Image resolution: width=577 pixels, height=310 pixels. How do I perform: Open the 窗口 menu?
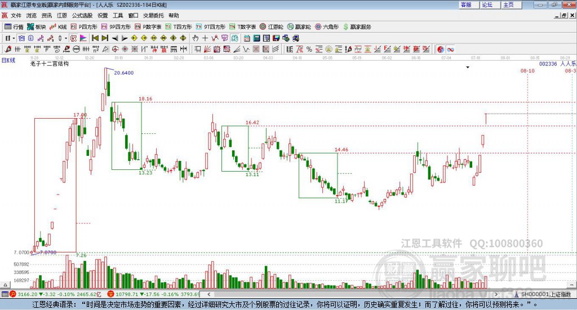(133, 15)
